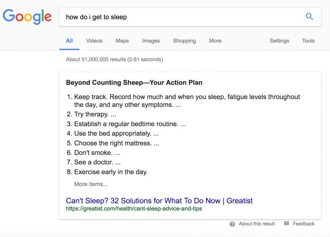This screenshot has width=330, height=237.
Task: Click the Feedback text link
Action: pos(304,224)
